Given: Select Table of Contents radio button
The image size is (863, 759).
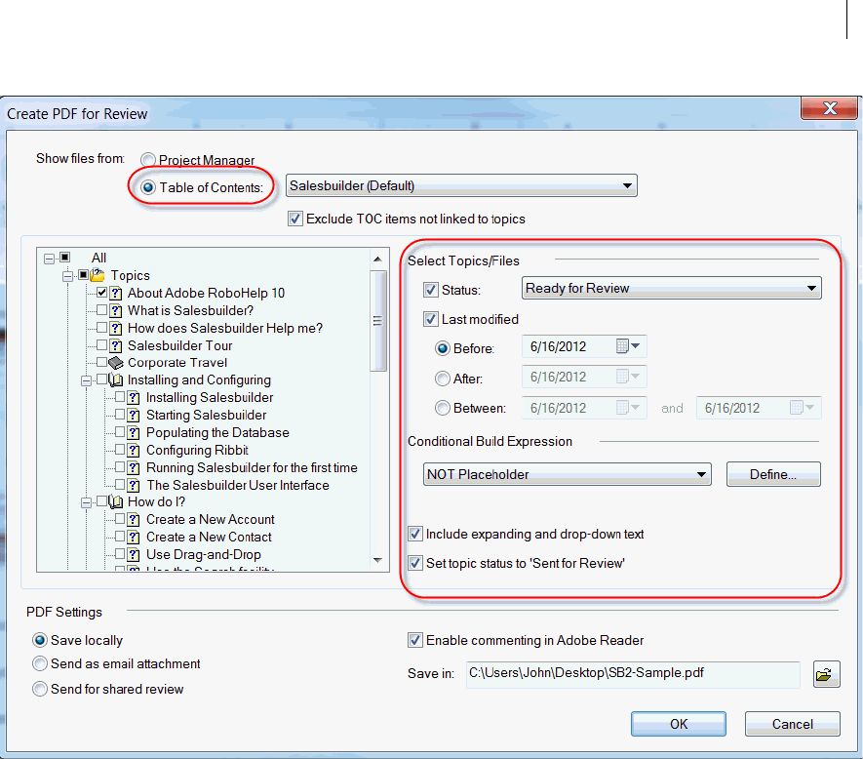Looking at the screenshot, I should coord(147,187).
